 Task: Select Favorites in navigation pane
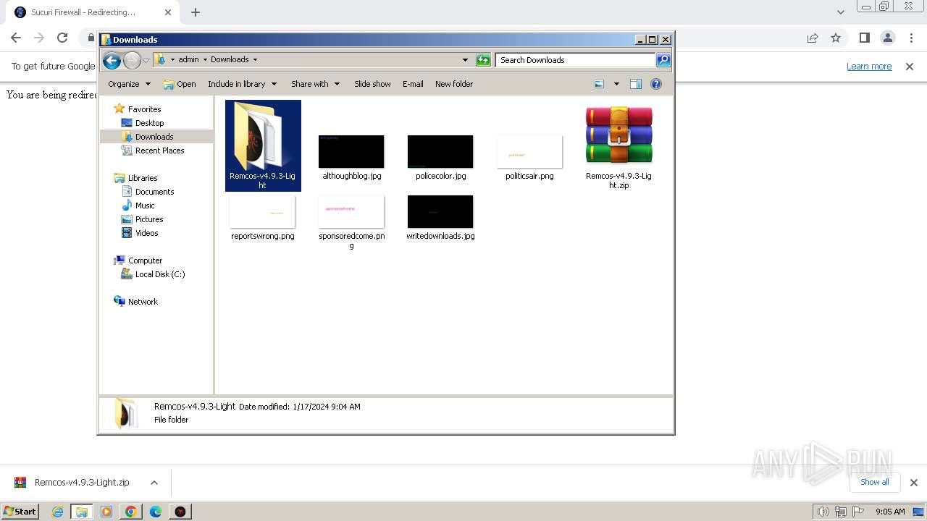pyautogui.click(x=144, y=109)
